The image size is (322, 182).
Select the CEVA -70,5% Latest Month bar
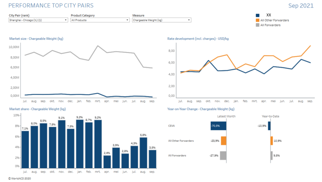[218, 126]
